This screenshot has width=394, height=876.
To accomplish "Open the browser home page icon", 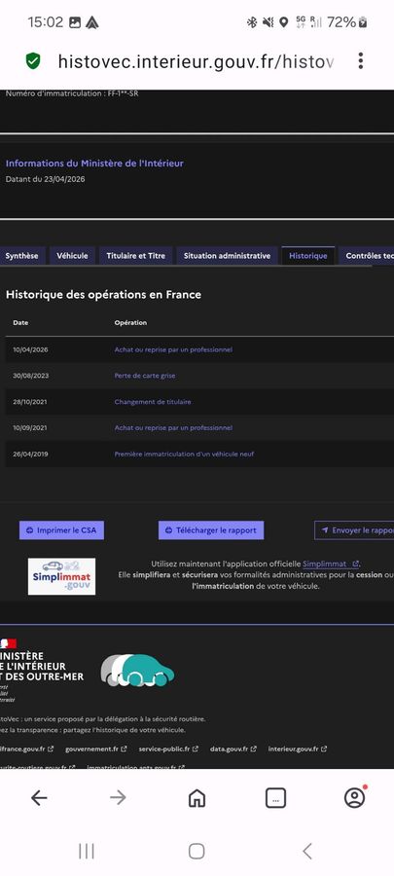I will (197, 798).
